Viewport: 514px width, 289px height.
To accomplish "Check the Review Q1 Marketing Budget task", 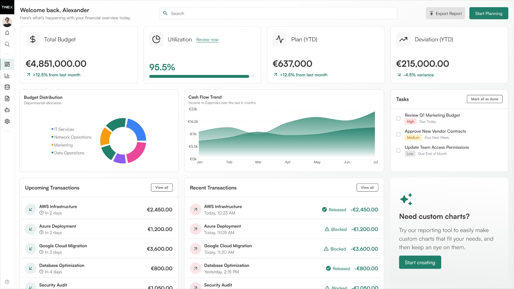I will pyautogui.click(x=398, y=118).
